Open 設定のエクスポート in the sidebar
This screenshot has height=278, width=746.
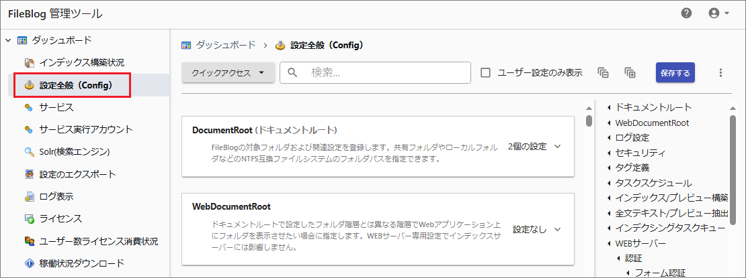pos(77,174)
